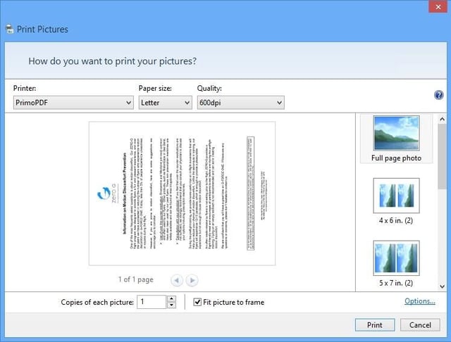451x342 pixels.
Task: Toggle Fit picture to frame checkbox
Action: coord(197,302)
